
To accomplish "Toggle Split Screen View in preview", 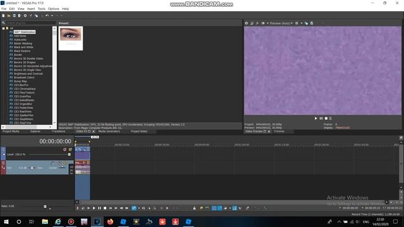I will tap(263, 23).
